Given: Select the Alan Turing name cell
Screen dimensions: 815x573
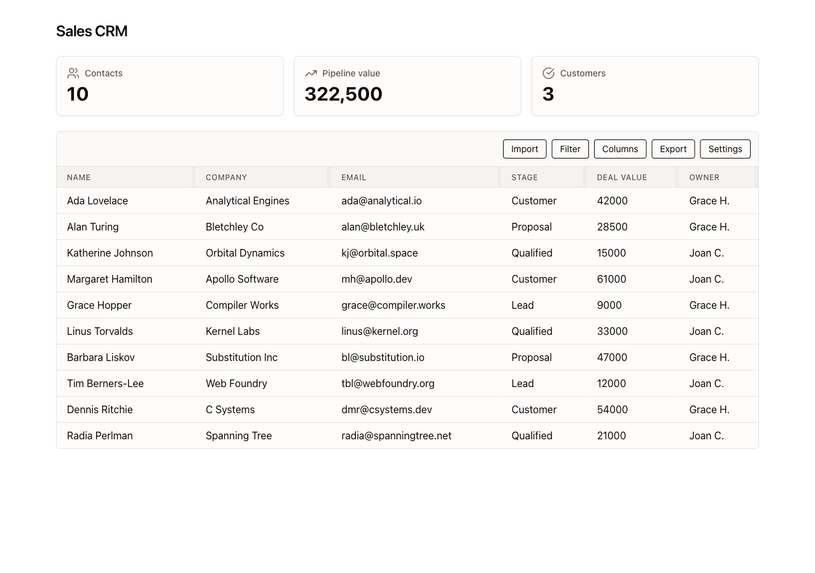Looking at the screenshot, I should point(126,227).
